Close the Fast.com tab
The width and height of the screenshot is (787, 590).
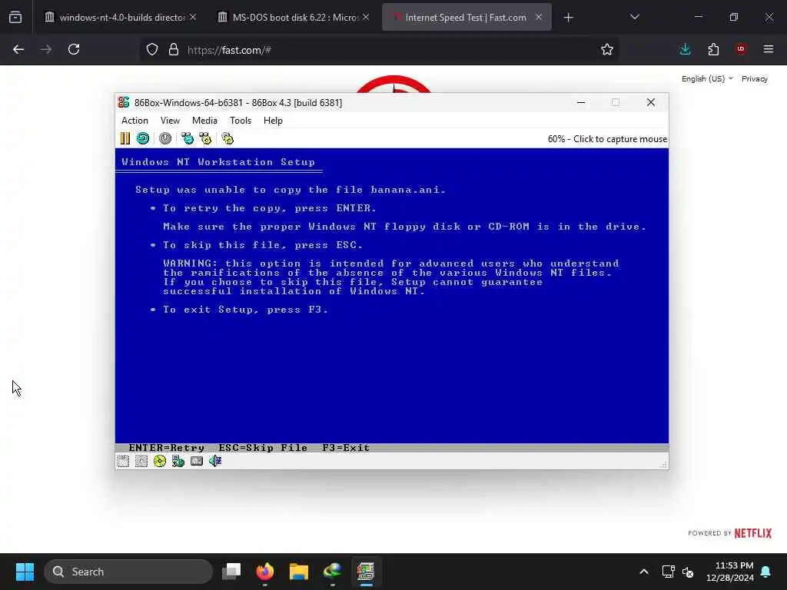[539, 17]
